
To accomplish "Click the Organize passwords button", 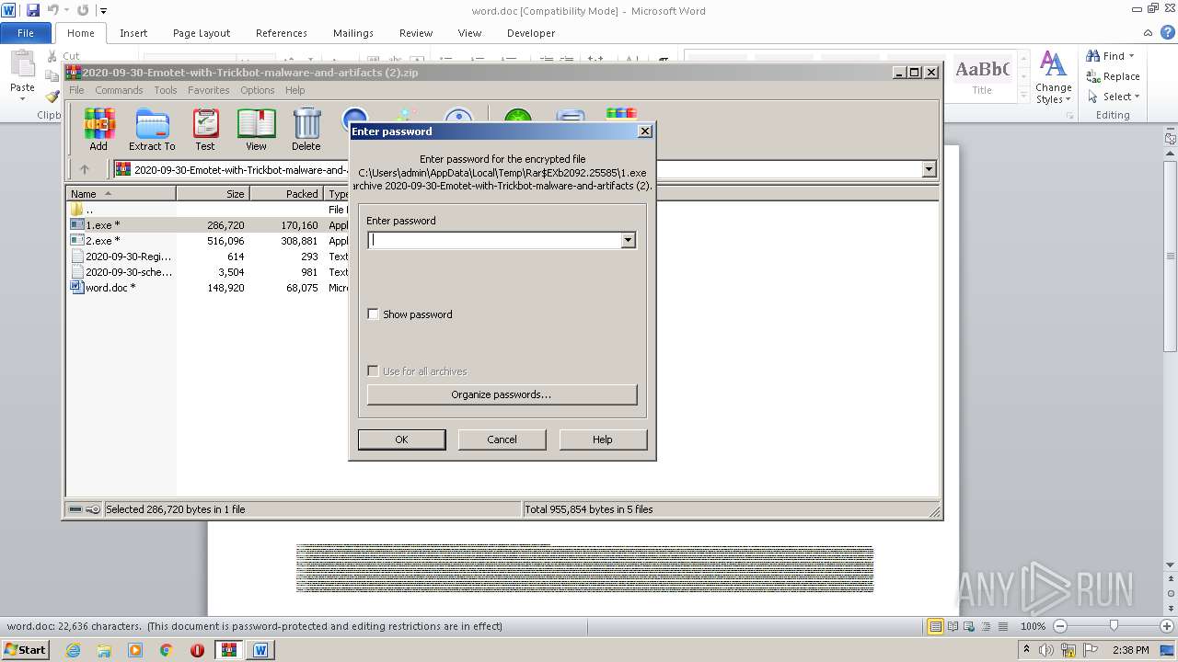I will pos(502,394).
